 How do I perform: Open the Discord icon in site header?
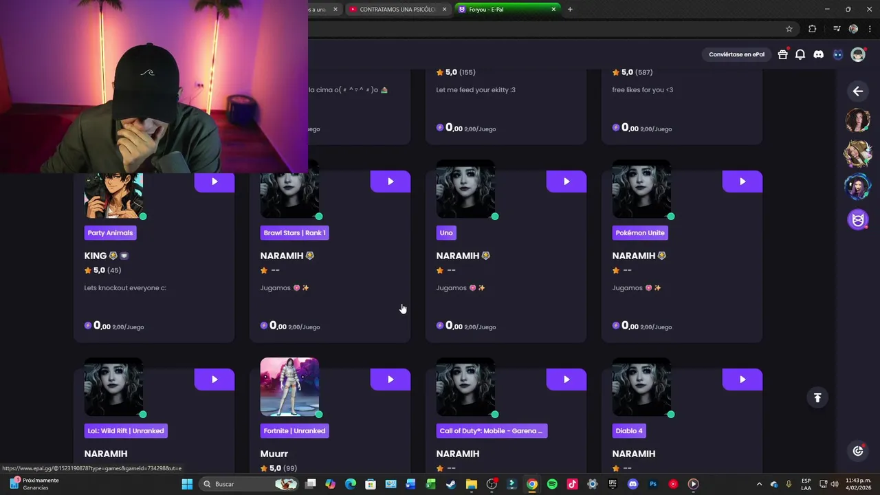818,54
